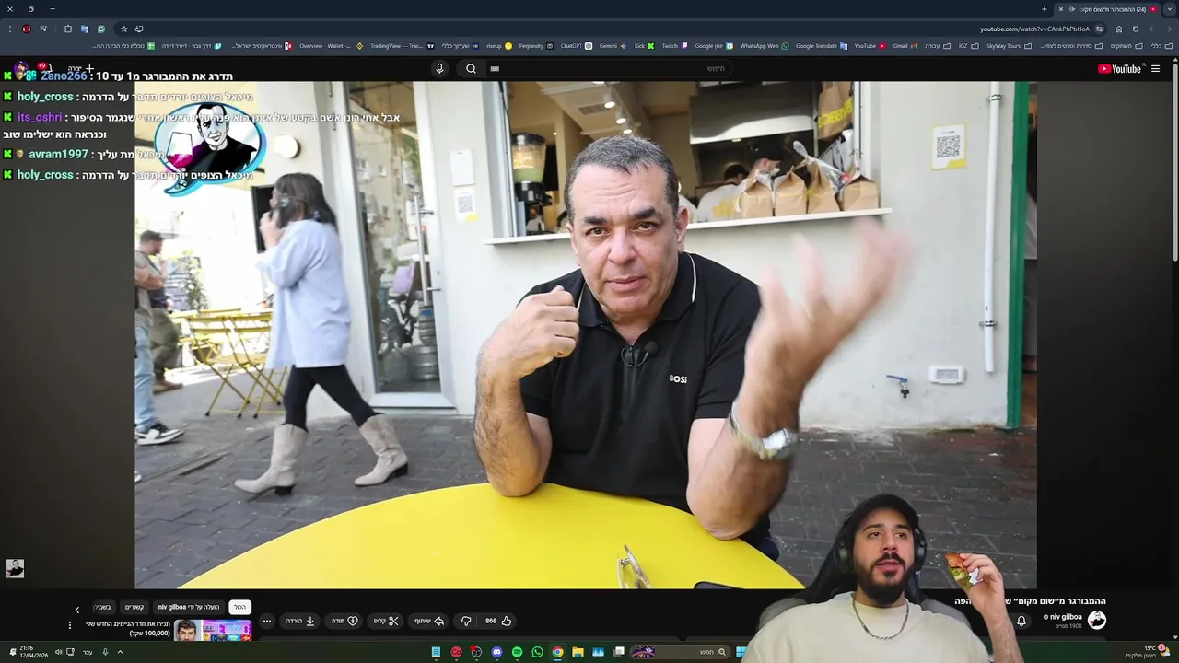
Task: Select the 'בשבילך' filter chip
Action: 102,607
